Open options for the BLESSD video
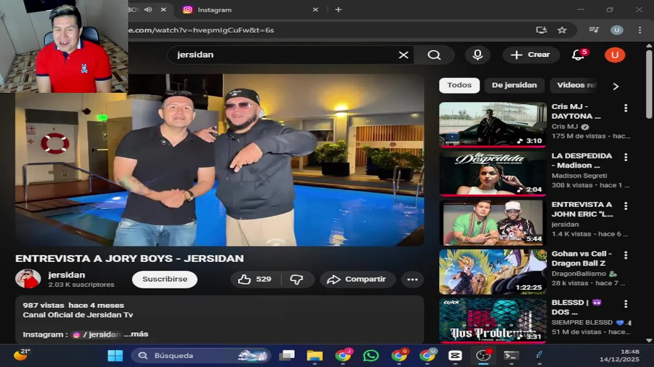Image resolution: width=654 pixels, height=367 pixels. (x=625, y=304)
